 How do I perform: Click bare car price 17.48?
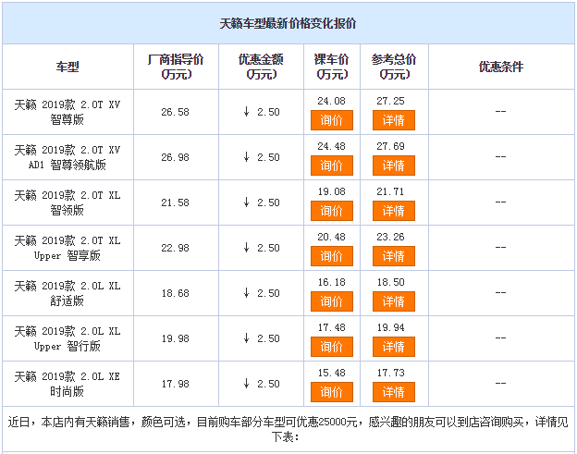point(332,327)
